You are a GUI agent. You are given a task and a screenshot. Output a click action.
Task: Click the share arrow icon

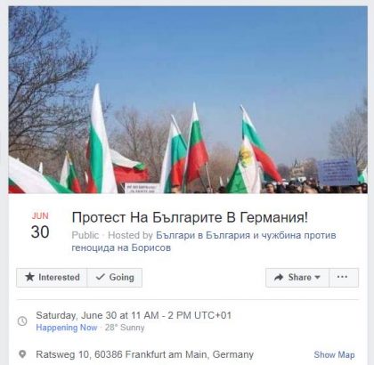279,278
